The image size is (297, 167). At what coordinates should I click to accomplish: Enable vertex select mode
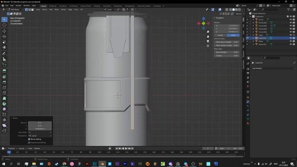26,9
